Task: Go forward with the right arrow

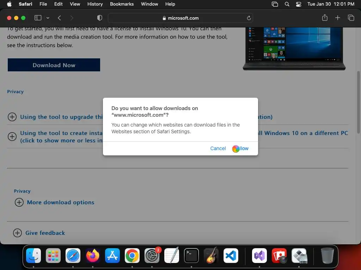Action: [72, 18]
